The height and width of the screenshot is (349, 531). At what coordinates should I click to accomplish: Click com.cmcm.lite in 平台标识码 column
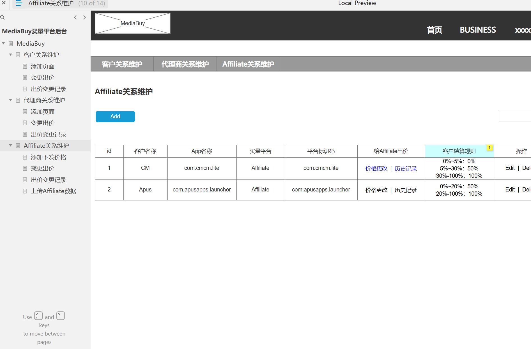click(x=321, y=168)
